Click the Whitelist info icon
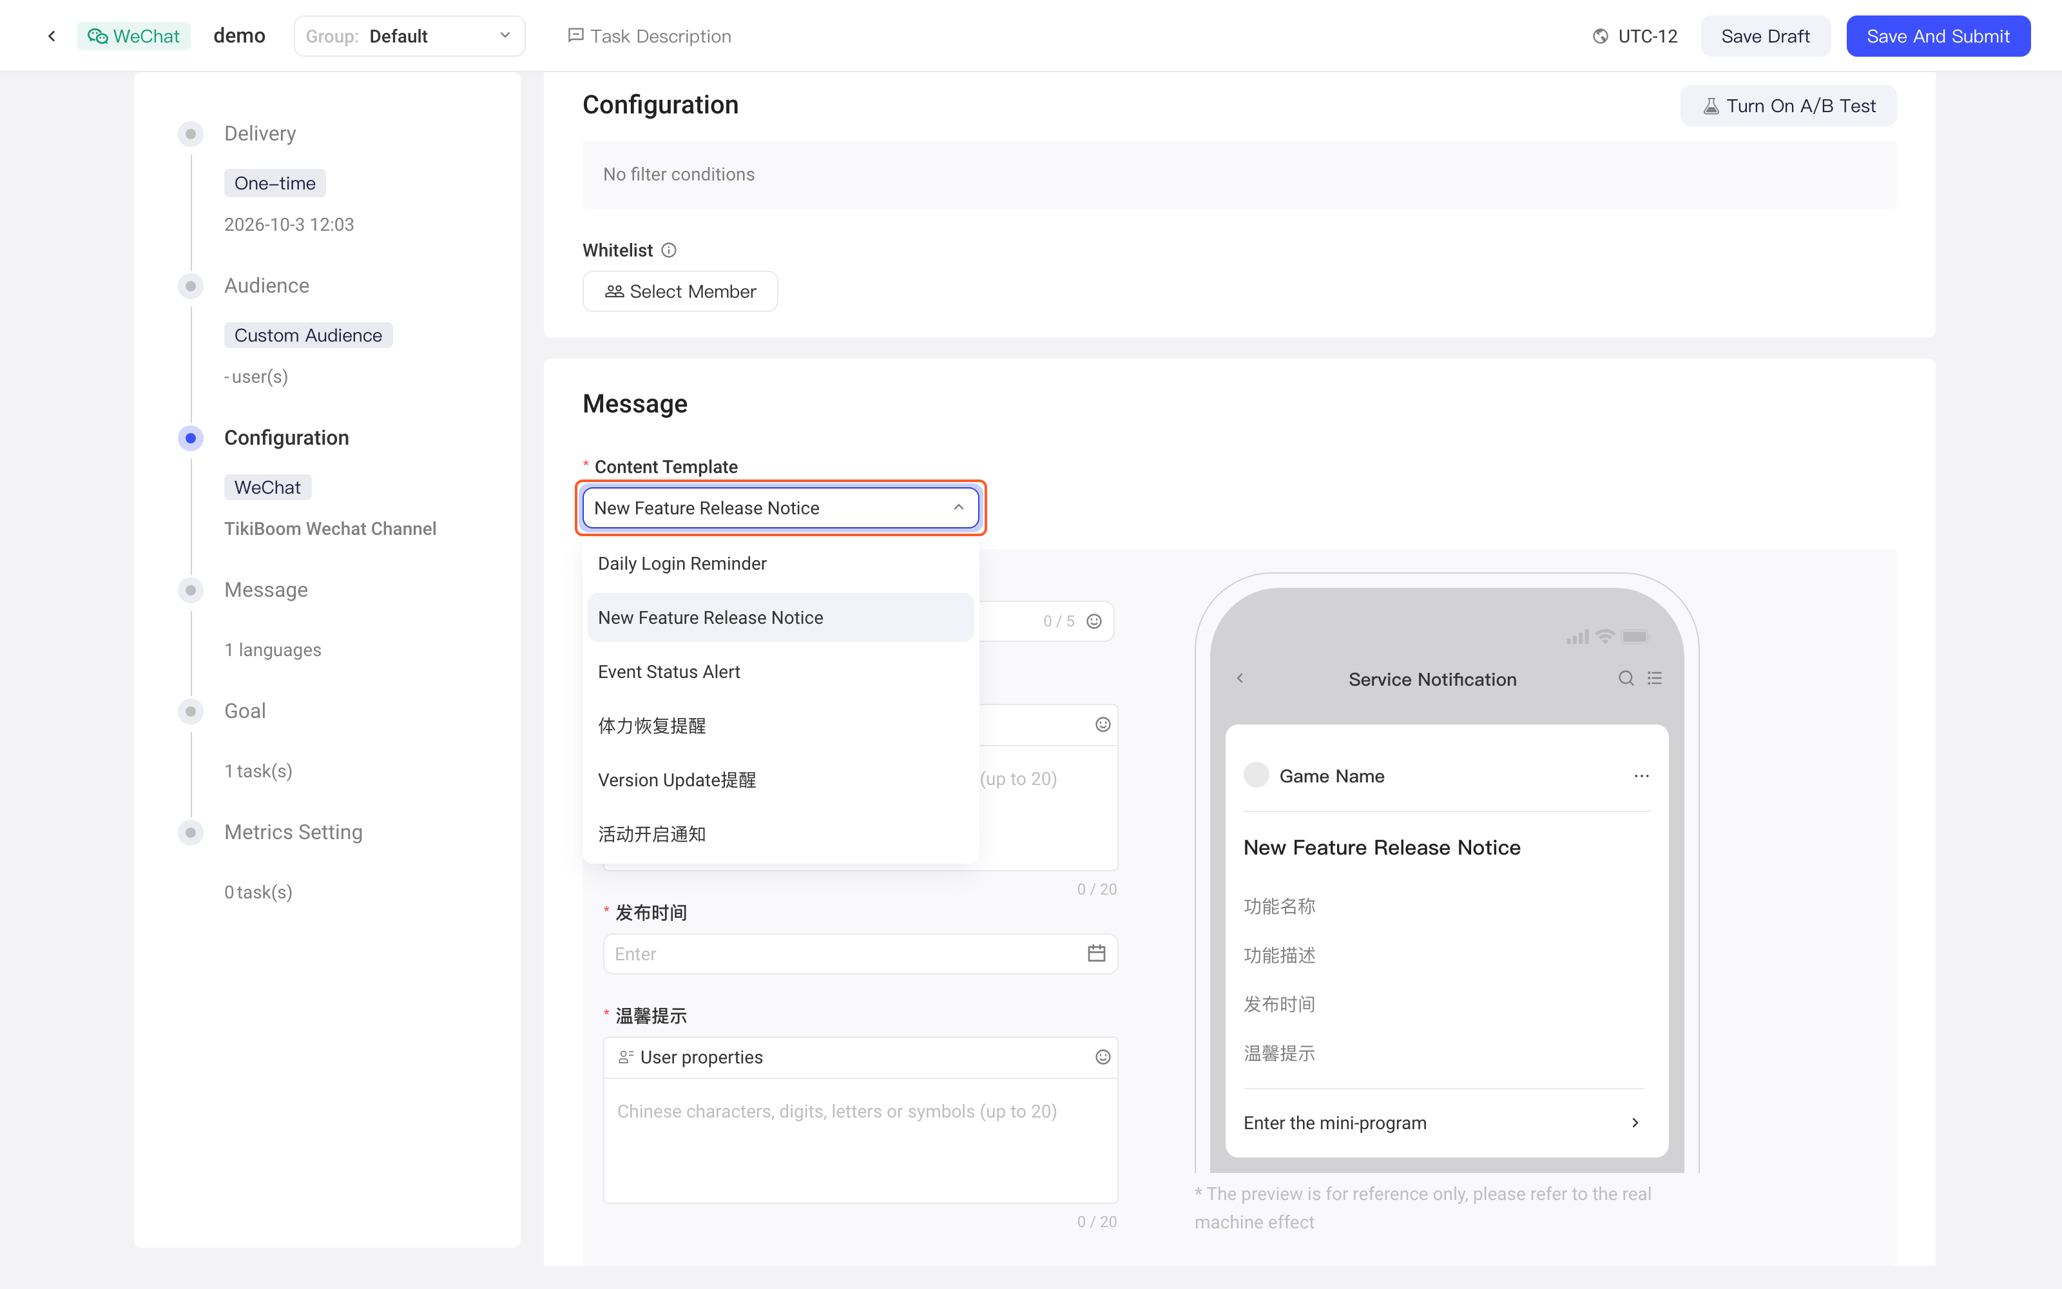 click(669, 250)
